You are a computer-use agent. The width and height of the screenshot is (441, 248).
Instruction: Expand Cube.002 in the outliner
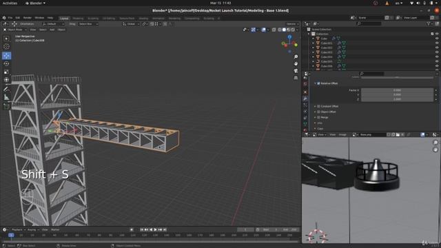313,48
